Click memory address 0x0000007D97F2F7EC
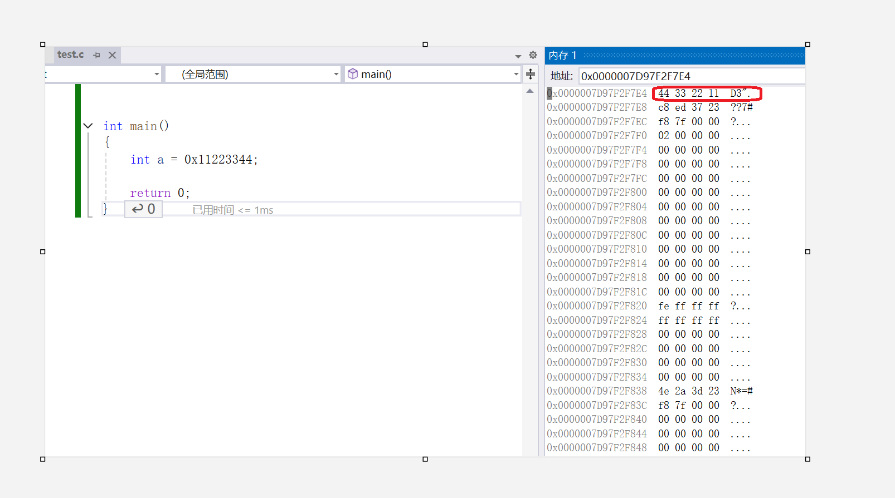 (x=597, y=121)
